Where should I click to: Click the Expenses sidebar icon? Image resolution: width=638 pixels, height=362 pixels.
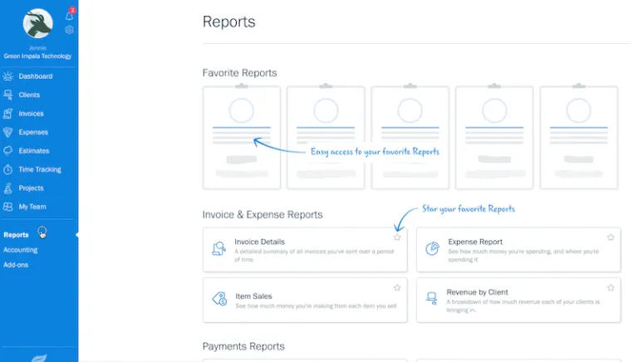[x=8, y=132]
